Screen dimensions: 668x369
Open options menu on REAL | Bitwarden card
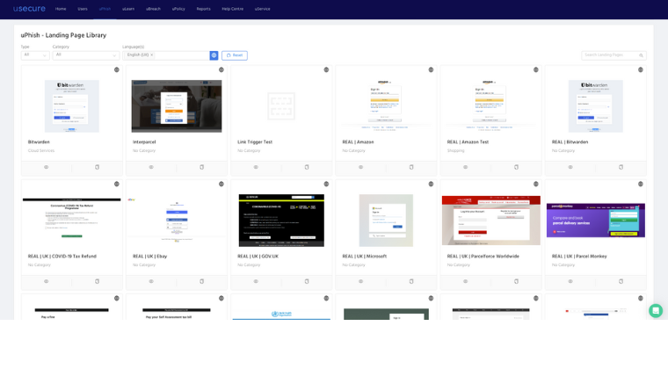click(x=641, y=69)
